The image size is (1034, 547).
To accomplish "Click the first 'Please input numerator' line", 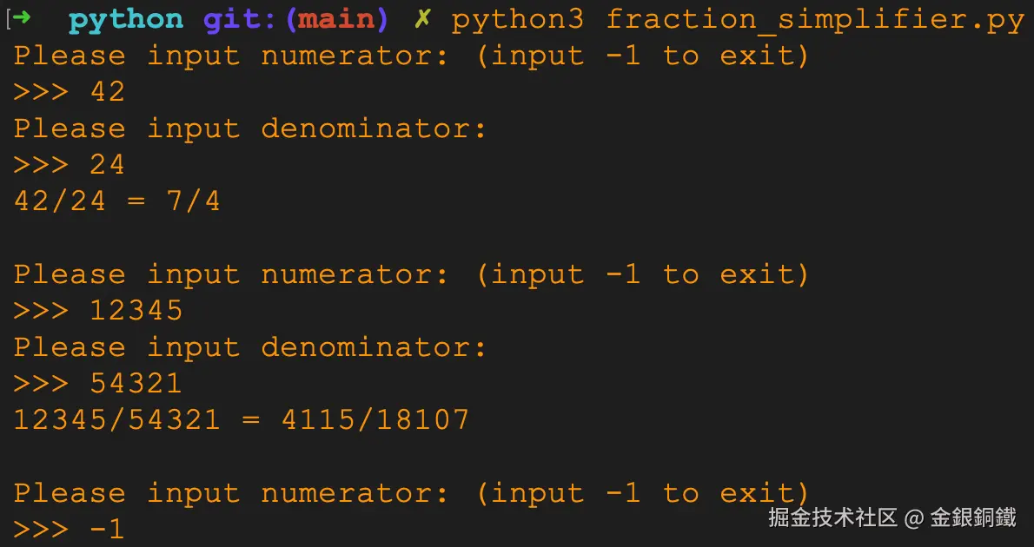I will click(412, 56).
